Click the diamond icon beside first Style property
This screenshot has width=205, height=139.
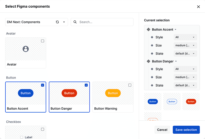(152, 37)
